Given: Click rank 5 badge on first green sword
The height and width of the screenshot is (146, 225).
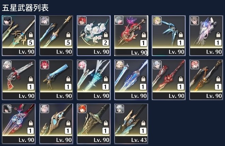Looking at the screenshot, I should [x=31, y=42].
